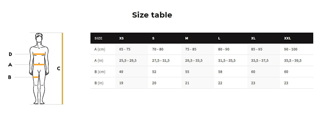Click the A (cm) row label
Viewport: 330px width, 119px height.
(x=100, y=49)
